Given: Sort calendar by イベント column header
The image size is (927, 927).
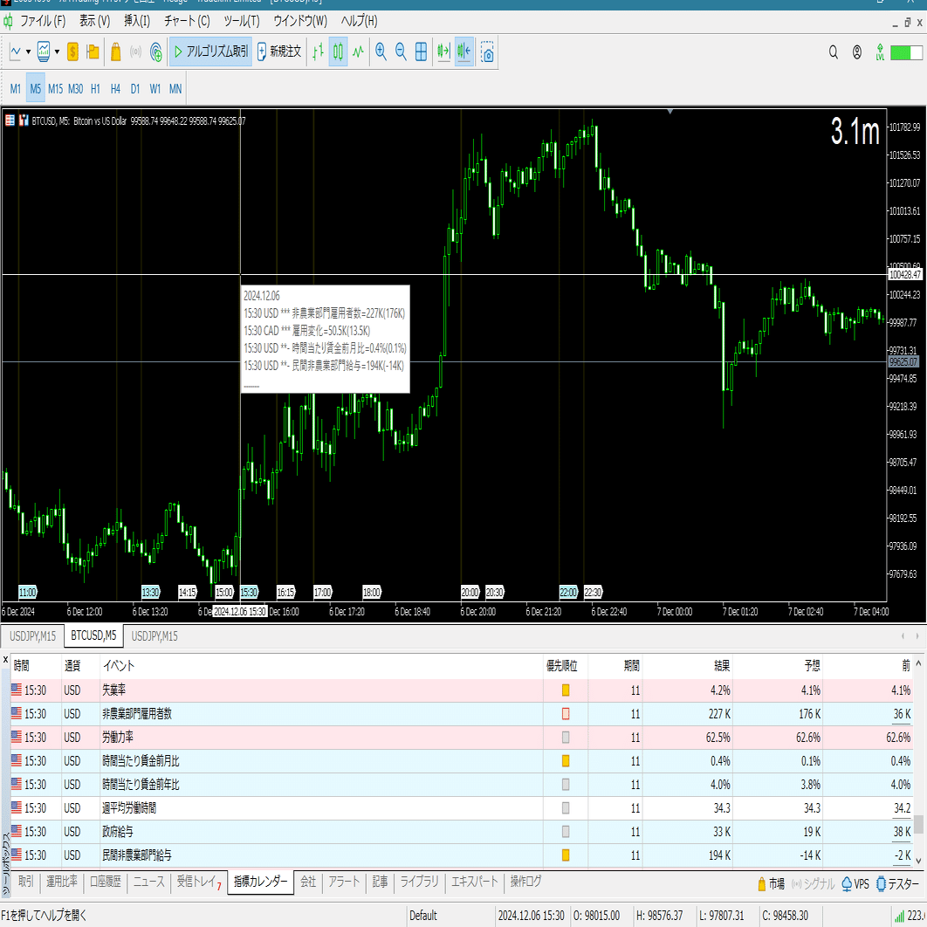Looking at the screenshot, I should point(321,666).
